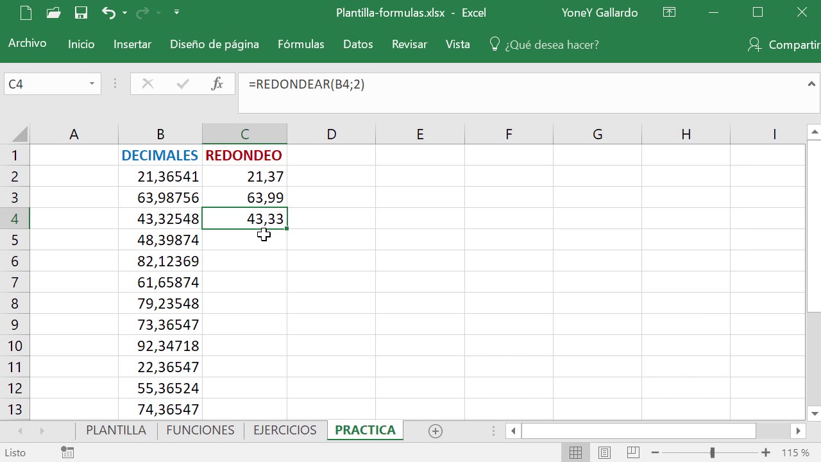
Task: Open file folder icon in quick access
Action: [53, 12]
